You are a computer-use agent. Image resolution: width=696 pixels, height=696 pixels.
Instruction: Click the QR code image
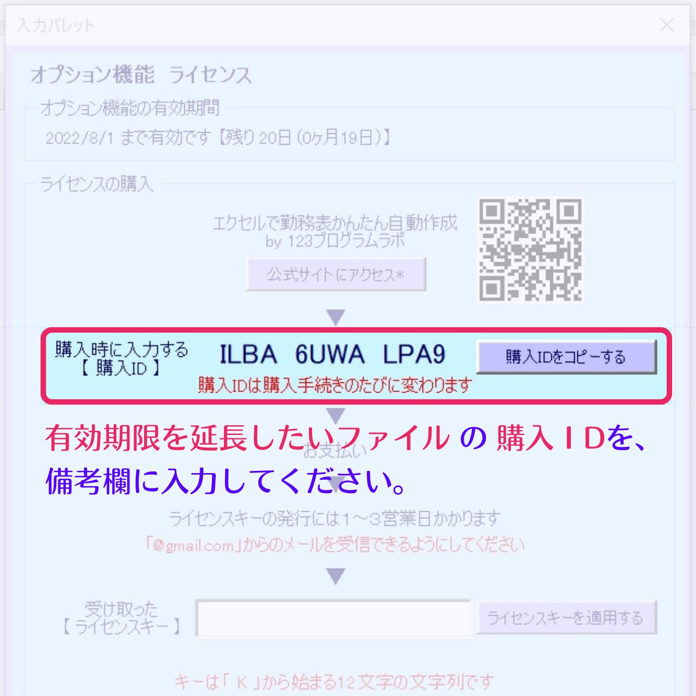531,250
